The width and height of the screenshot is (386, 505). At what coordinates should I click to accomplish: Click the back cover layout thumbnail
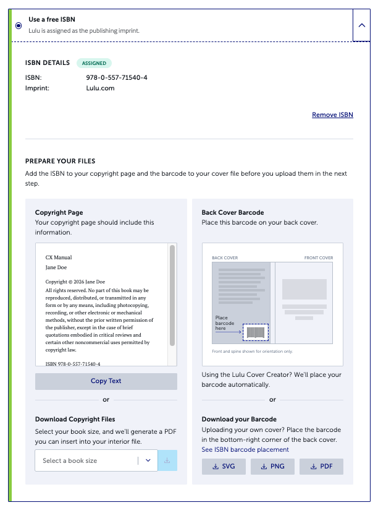241,303
